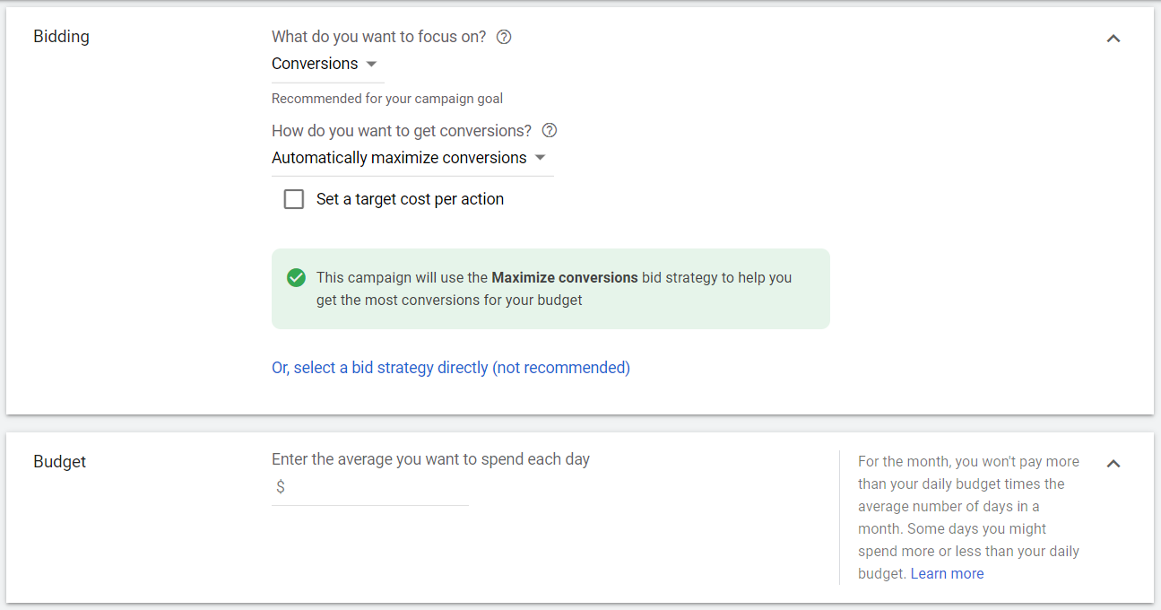
Task: Collapse the Budget section chevron
Action: 1113,464
